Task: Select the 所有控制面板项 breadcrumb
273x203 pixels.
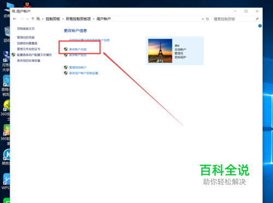Action: 78,19
